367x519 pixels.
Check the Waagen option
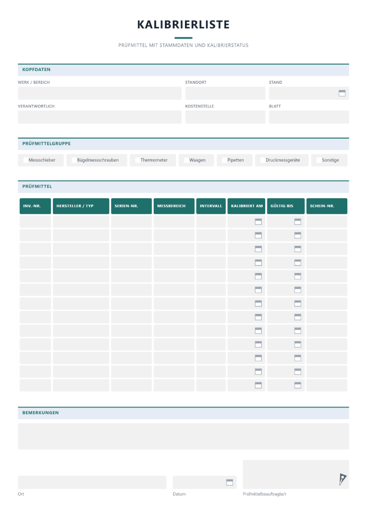(x=186, y=160)
